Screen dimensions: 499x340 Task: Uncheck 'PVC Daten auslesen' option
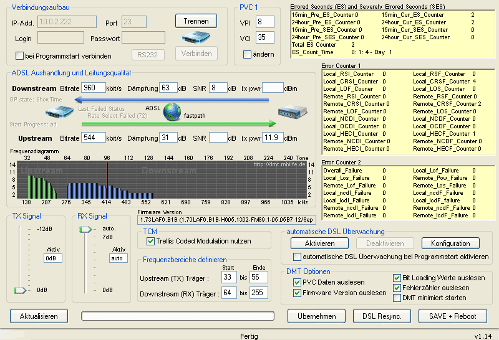(297, 282)
